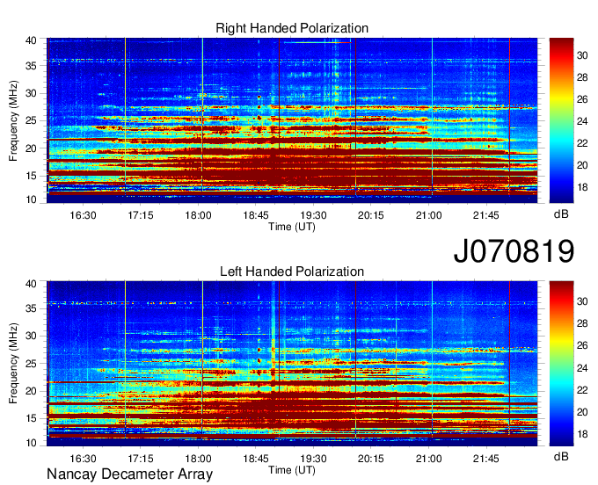Click the colorbar beside the Left Handed plot
Image resolution: width=598 pixels, height=485 pixels.
click(x=561, y=364)
